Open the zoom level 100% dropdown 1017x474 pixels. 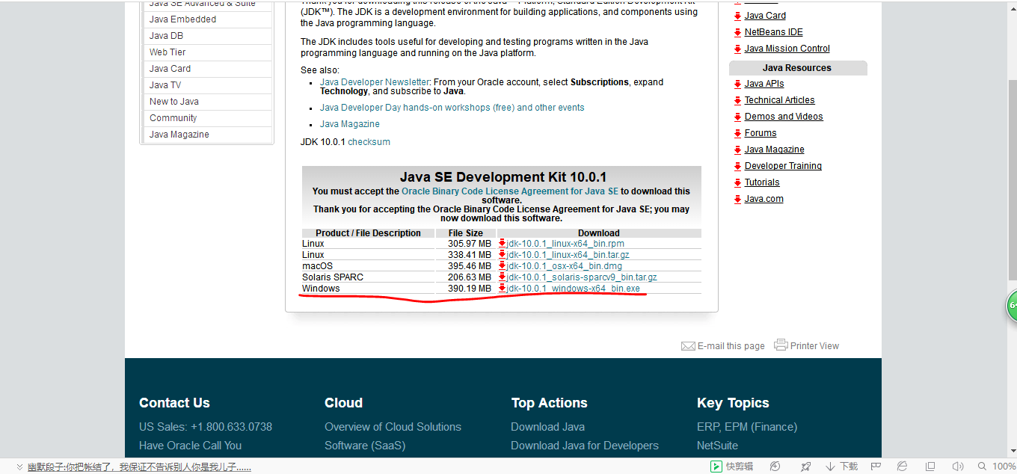(1004, 467)
